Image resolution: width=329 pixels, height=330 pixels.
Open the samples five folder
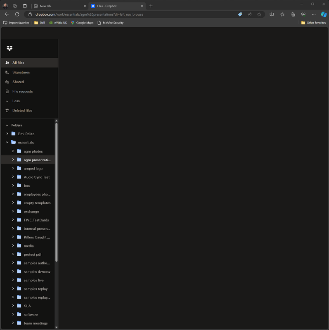[x=34, y=280]
